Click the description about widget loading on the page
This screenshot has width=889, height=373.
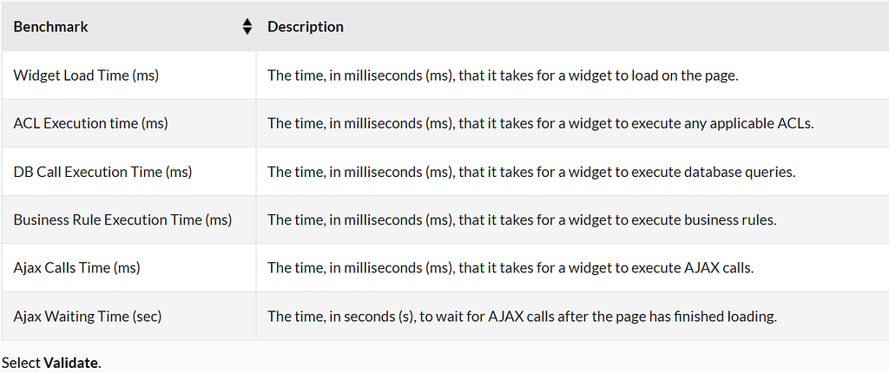[x=503, y=75]
